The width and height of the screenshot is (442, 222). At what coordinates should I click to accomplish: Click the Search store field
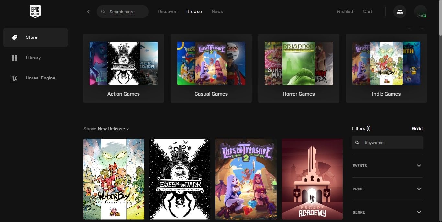(123, 12)
